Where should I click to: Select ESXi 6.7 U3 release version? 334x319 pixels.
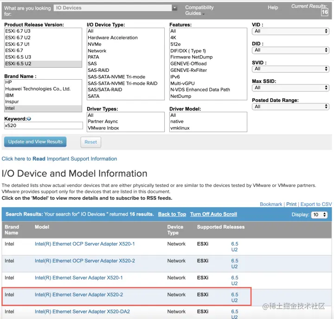click(43, 31)
